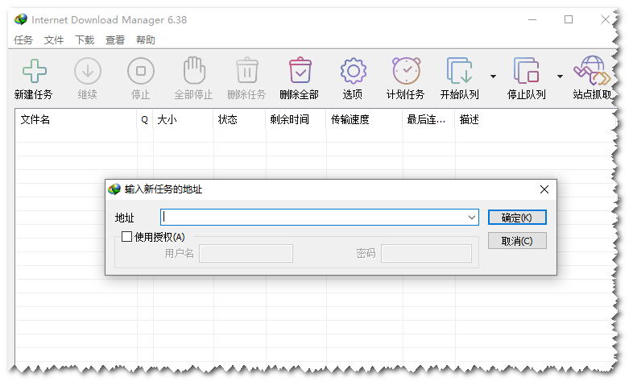Click the 新建任务 plus icon
This screenshot has width=633, height=386.
(35, 71)
